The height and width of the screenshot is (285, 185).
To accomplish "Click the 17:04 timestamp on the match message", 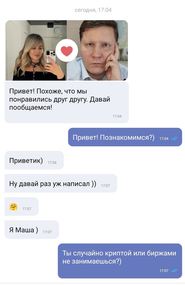I will point(117,116).
